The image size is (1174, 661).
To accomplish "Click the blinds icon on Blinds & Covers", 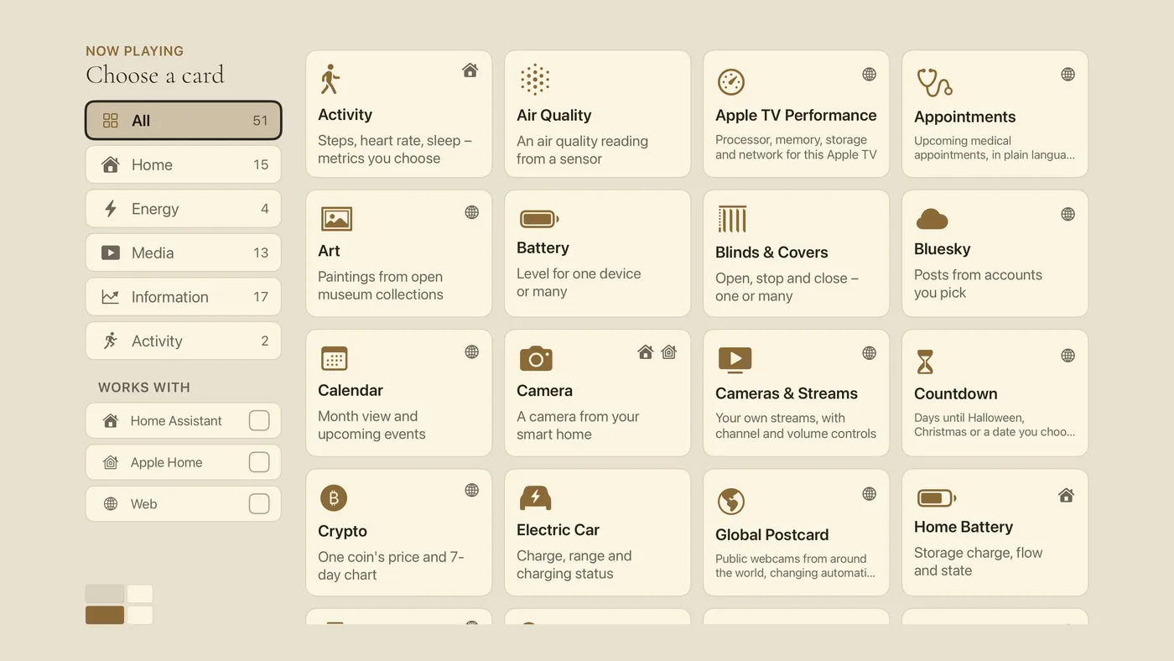I will click(732, 219).
